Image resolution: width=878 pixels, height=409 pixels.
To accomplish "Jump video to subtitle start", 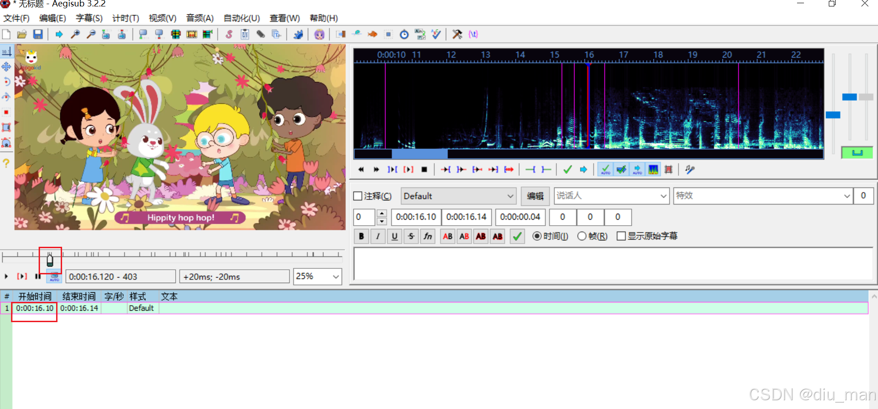I will coord(106,34).
